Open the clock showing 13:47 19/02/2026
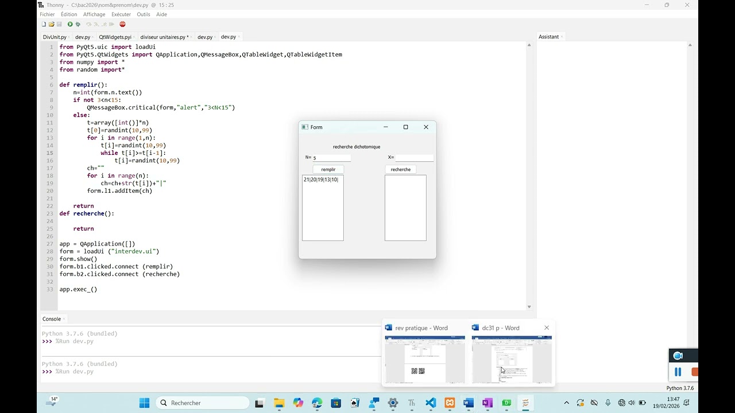735x413 pixels. point(665,403)
